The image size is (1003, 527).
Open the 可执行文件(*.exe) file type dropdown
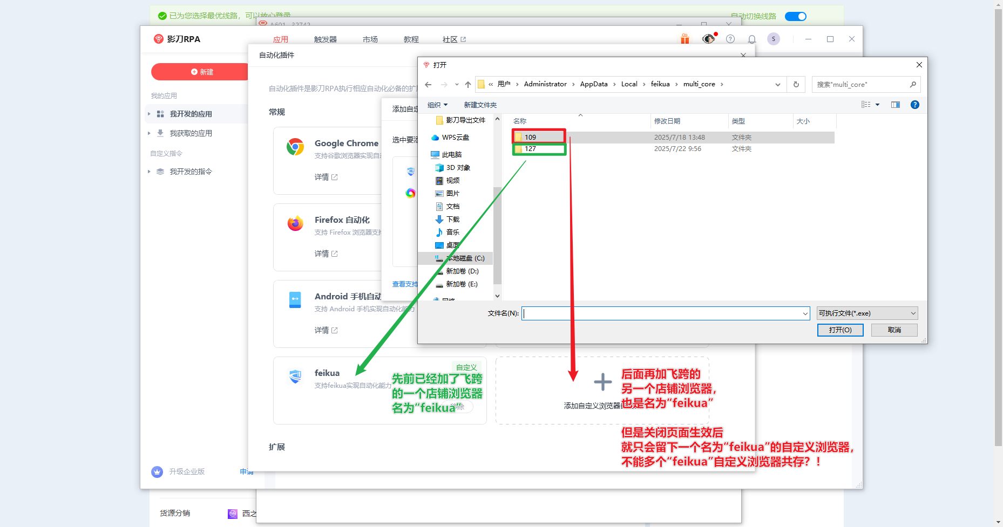coord(867,313)
